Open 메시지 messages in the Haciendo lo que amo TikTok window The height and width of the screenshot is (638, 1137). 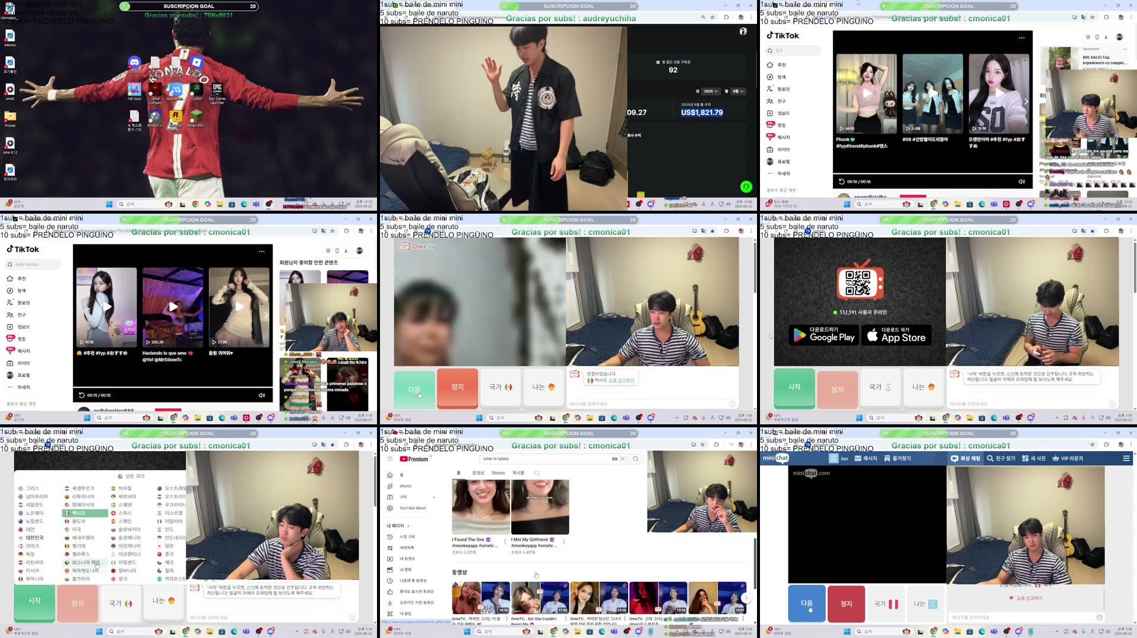[18, 351]
